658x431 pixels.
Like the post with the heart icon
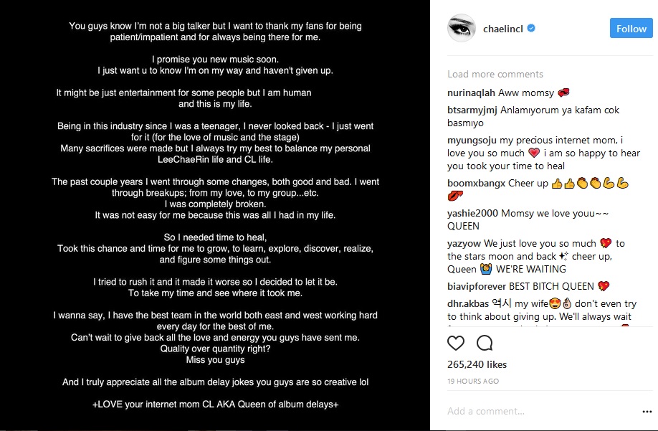coord(456,343)
